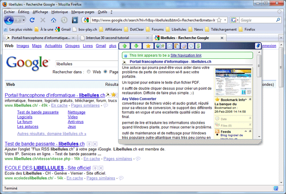
Task: Open the ECOLE DES LIBELLULES - Site officiel result
Action: point(48,168)
